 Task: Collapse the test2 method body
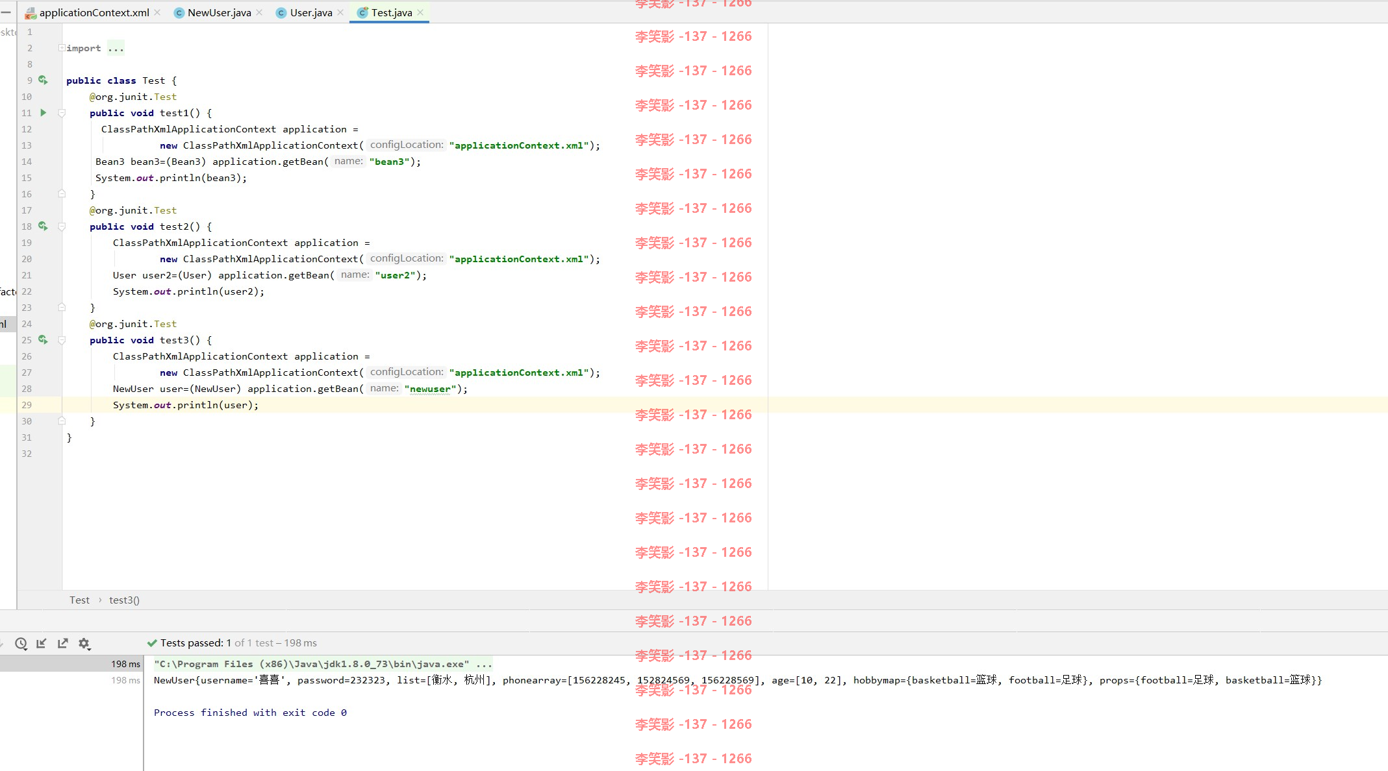tap(62, 226)
